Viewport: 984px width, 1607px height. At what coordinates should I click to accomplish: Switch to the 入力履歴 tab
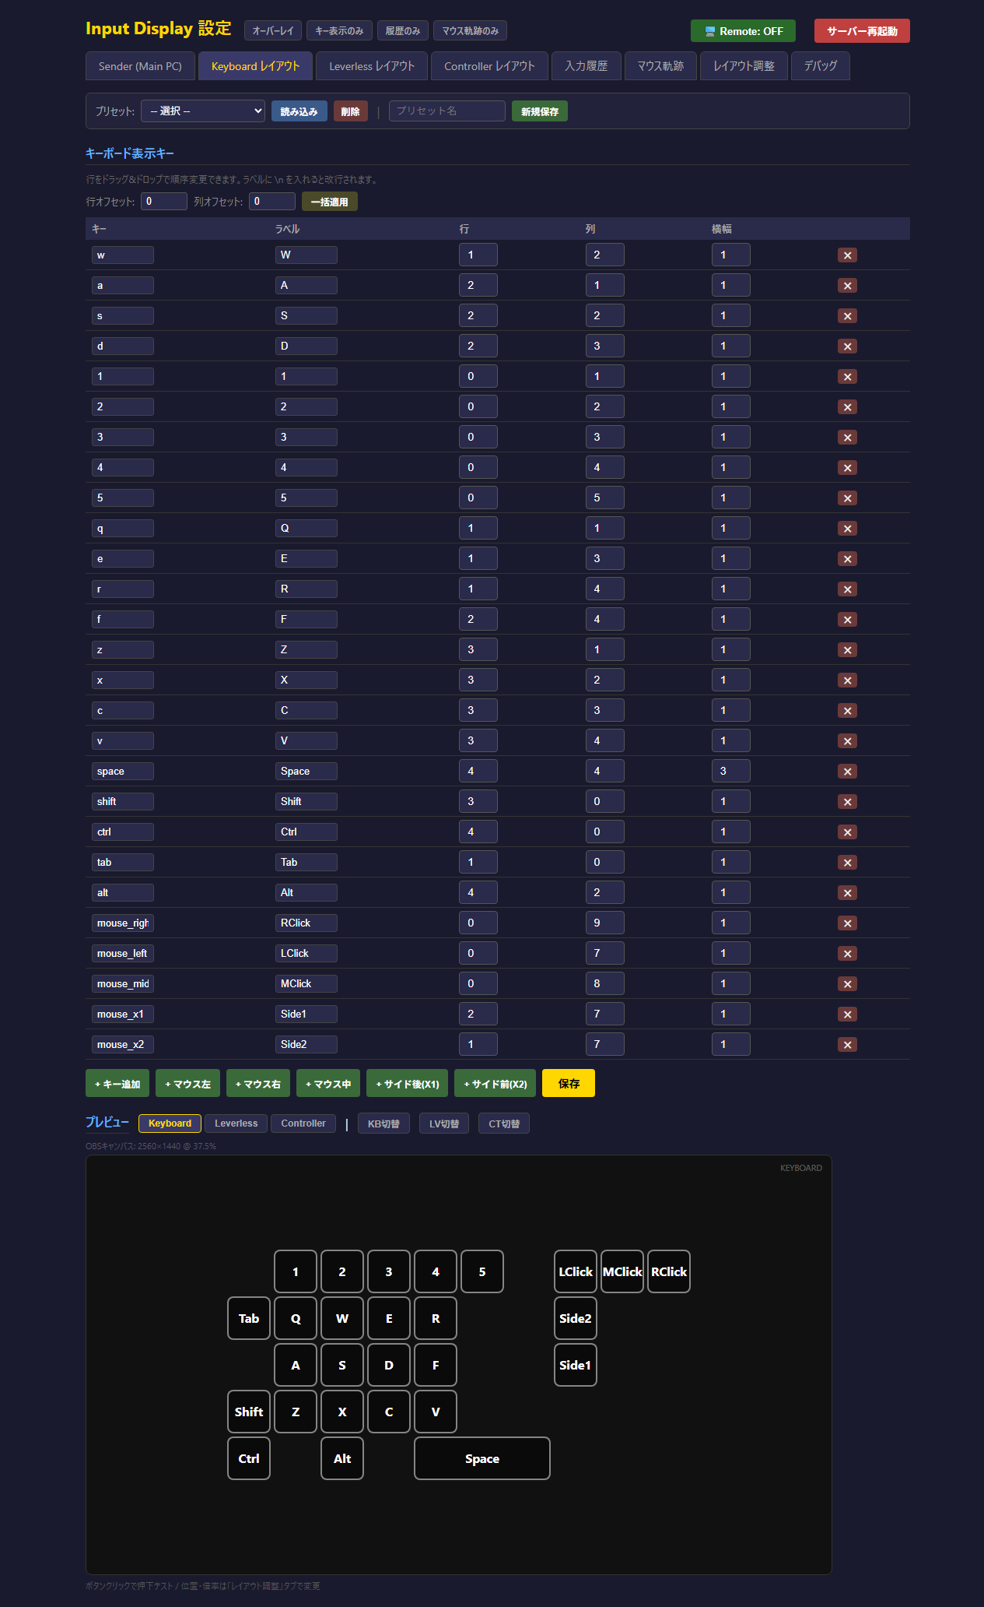tap(586, 66)
